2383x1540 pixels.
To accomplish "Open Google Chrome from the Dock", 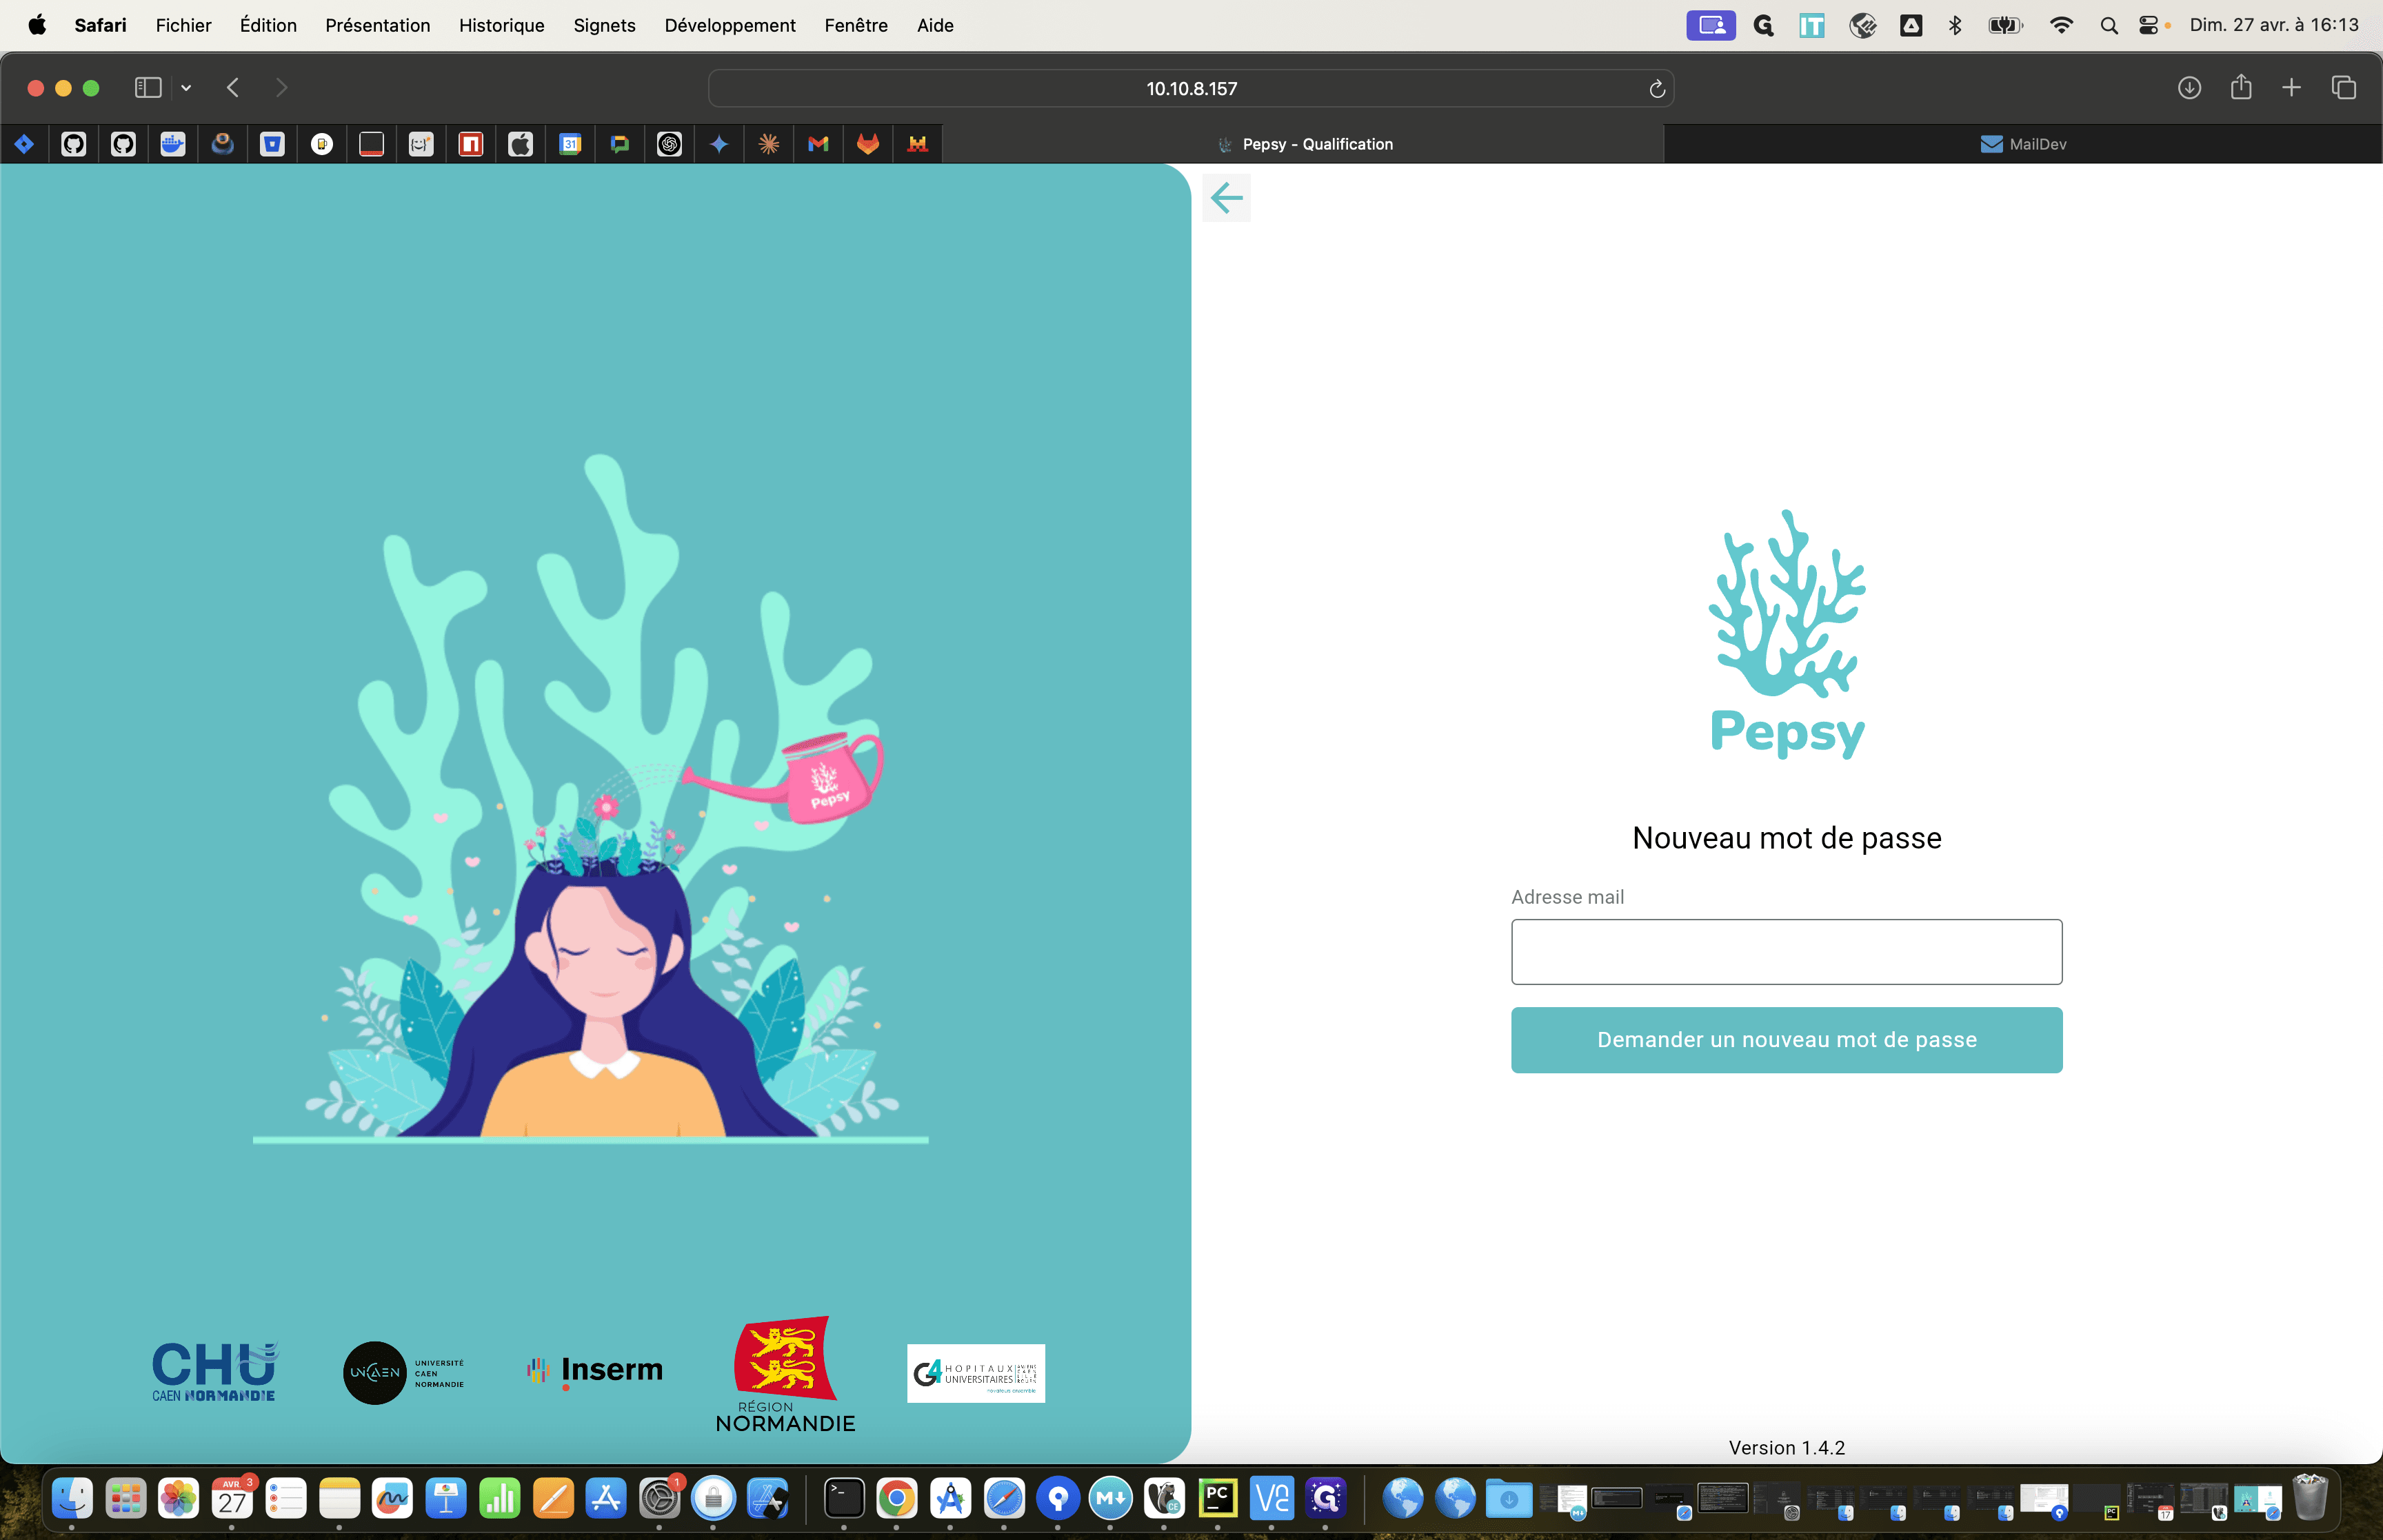I will coord(897,1498).
